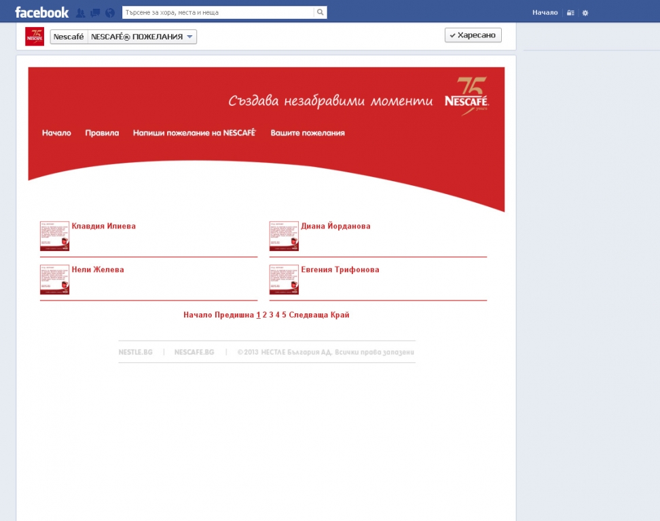The image size is (660, 521).
Task: Click the Създава незабравими моменти slogan
Action: click(331, 101)
